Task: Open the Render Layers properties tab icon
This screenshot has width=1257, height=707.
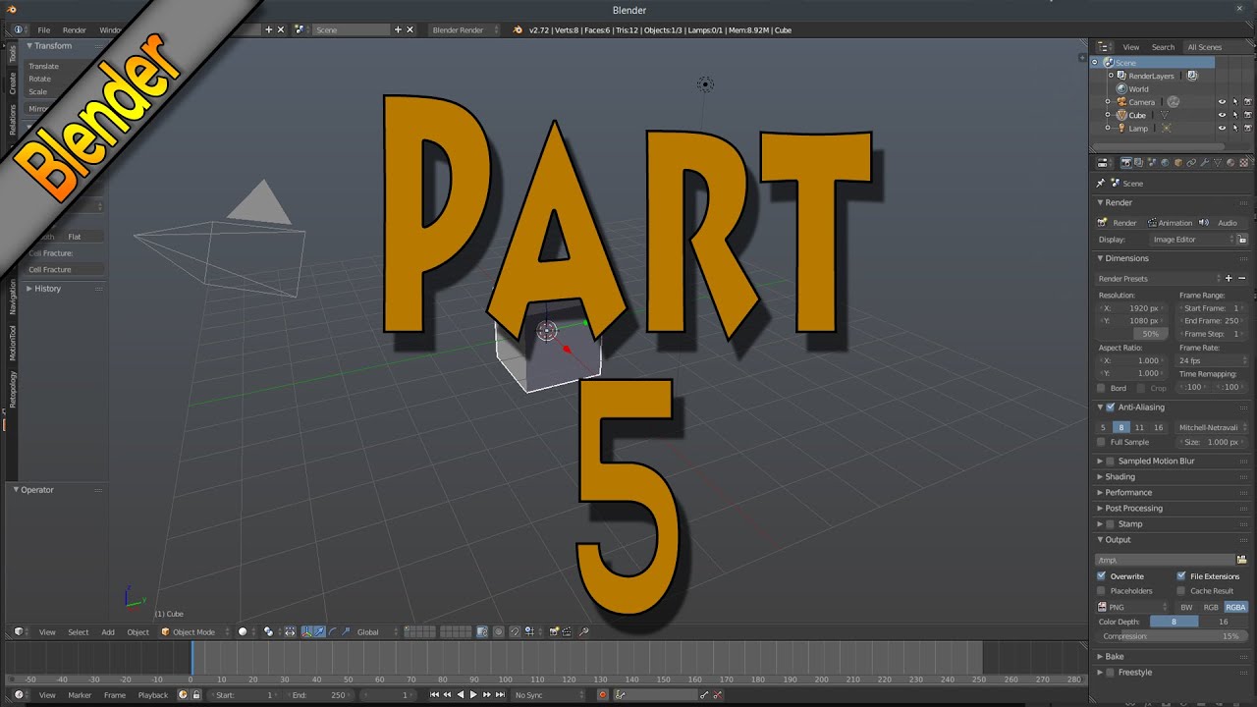Action: [1139, 163]
